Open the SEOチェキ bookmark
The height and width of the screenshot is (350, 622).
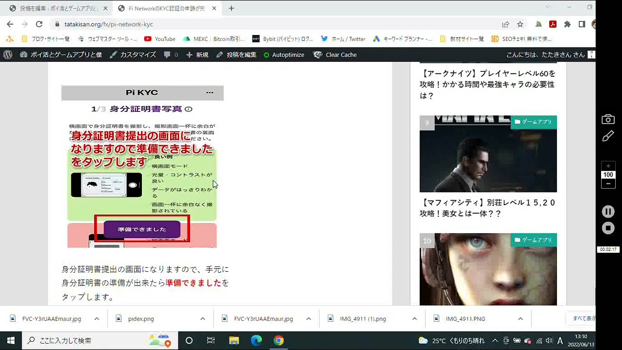click(521, 39)
